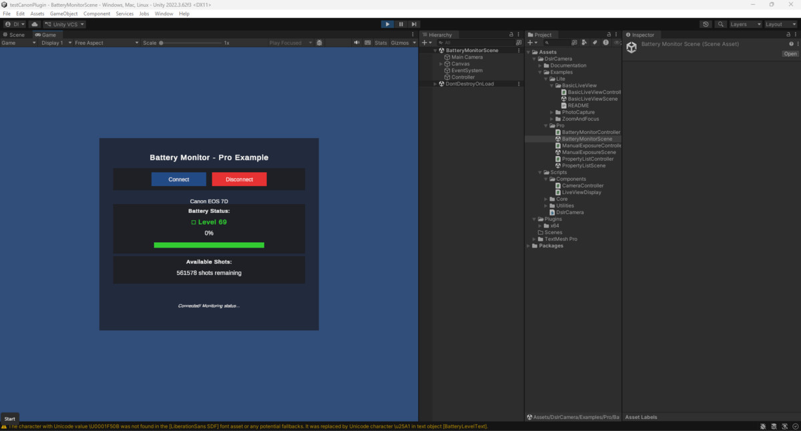Click the Inspector help question-mark icon
801x431 pixels.
(791, 44)
